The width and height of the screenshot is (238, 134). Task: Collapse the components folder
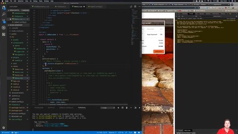click(x=18, y=43)
